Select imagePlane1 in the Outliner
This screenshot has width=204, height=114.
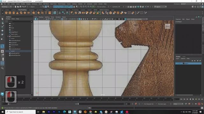click(x=14, y=32)
